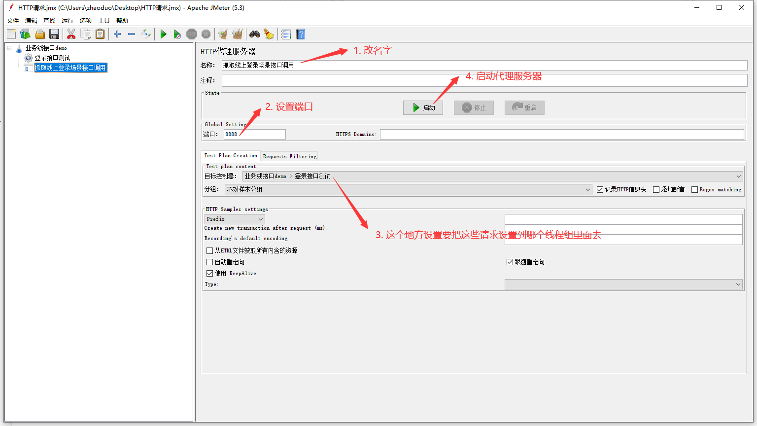The image size is (757, 426).
Task: Uncheck the 记录HTTP信息头 checkbox
Action: pyautogui.click(x=600, y=190)
